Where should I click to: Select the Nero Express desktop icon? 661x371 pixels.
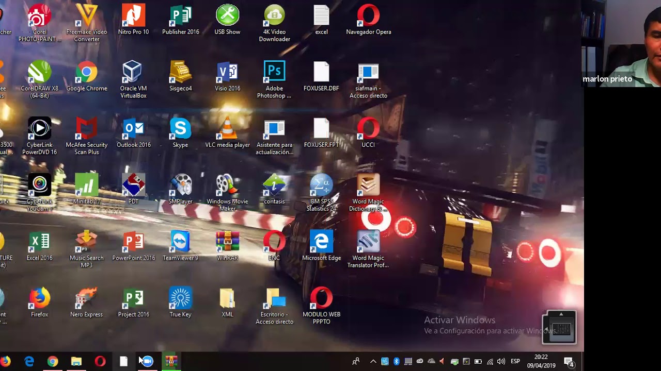pyautogui.click(x=86, y=303)
